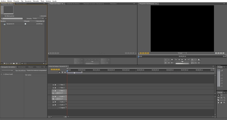This screenshot has height=120, width=227.
Task: Go to previous edit point in Program monitor
Action: 176,60
